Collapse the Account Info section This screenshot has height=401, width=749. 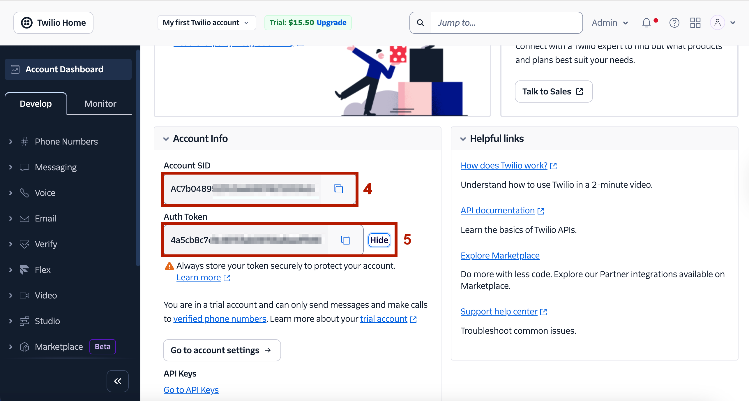(x=166, y=139)
